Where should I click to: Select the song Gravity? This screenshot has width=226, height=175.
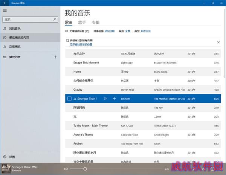(143, 90)
